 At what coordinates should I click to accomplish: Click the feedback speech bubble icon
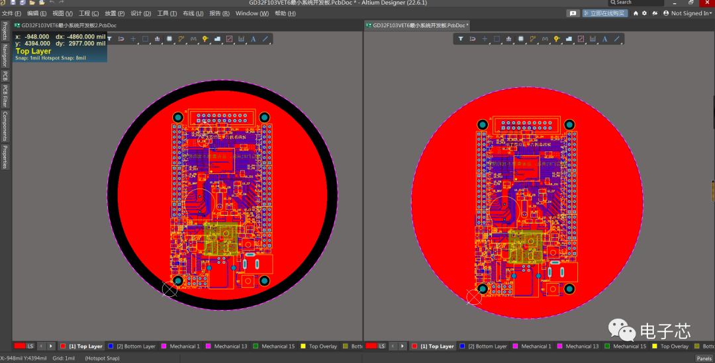click(x=573, y=13)
